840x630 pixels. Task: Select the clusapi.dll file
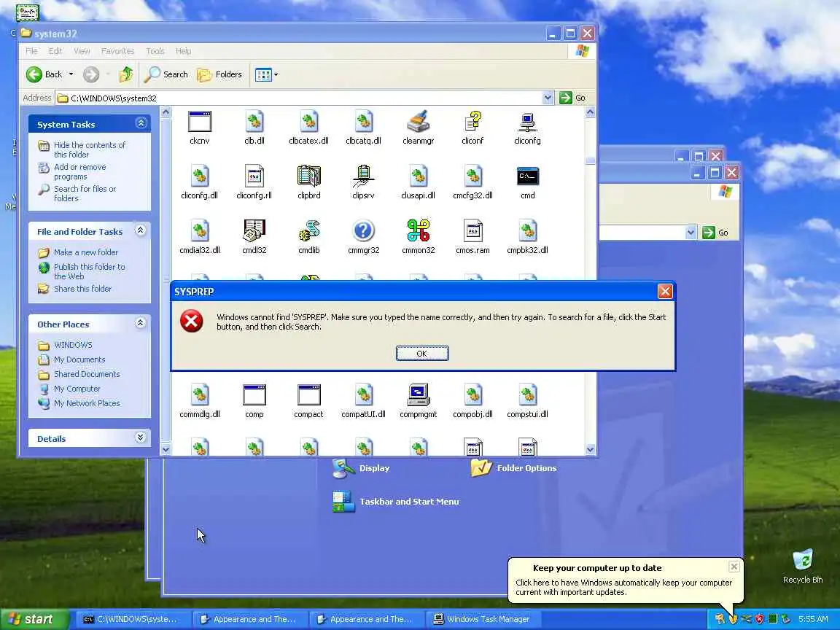[419, 176]
